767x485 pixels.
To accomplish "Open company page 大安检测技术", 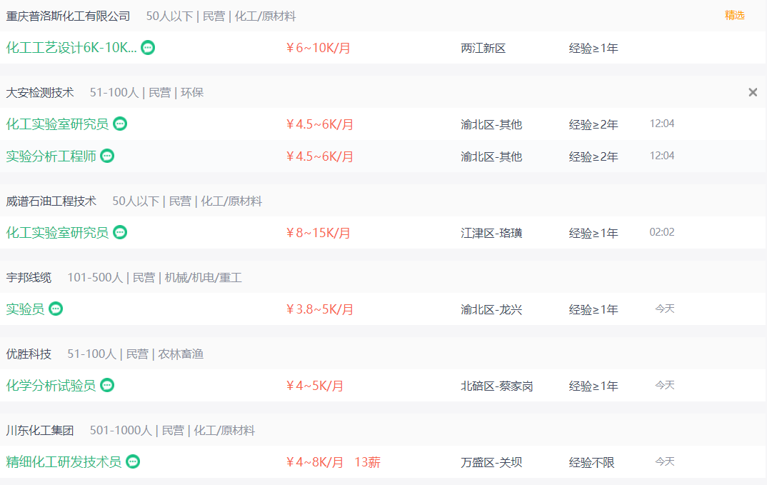I will [x=40, y=92].
